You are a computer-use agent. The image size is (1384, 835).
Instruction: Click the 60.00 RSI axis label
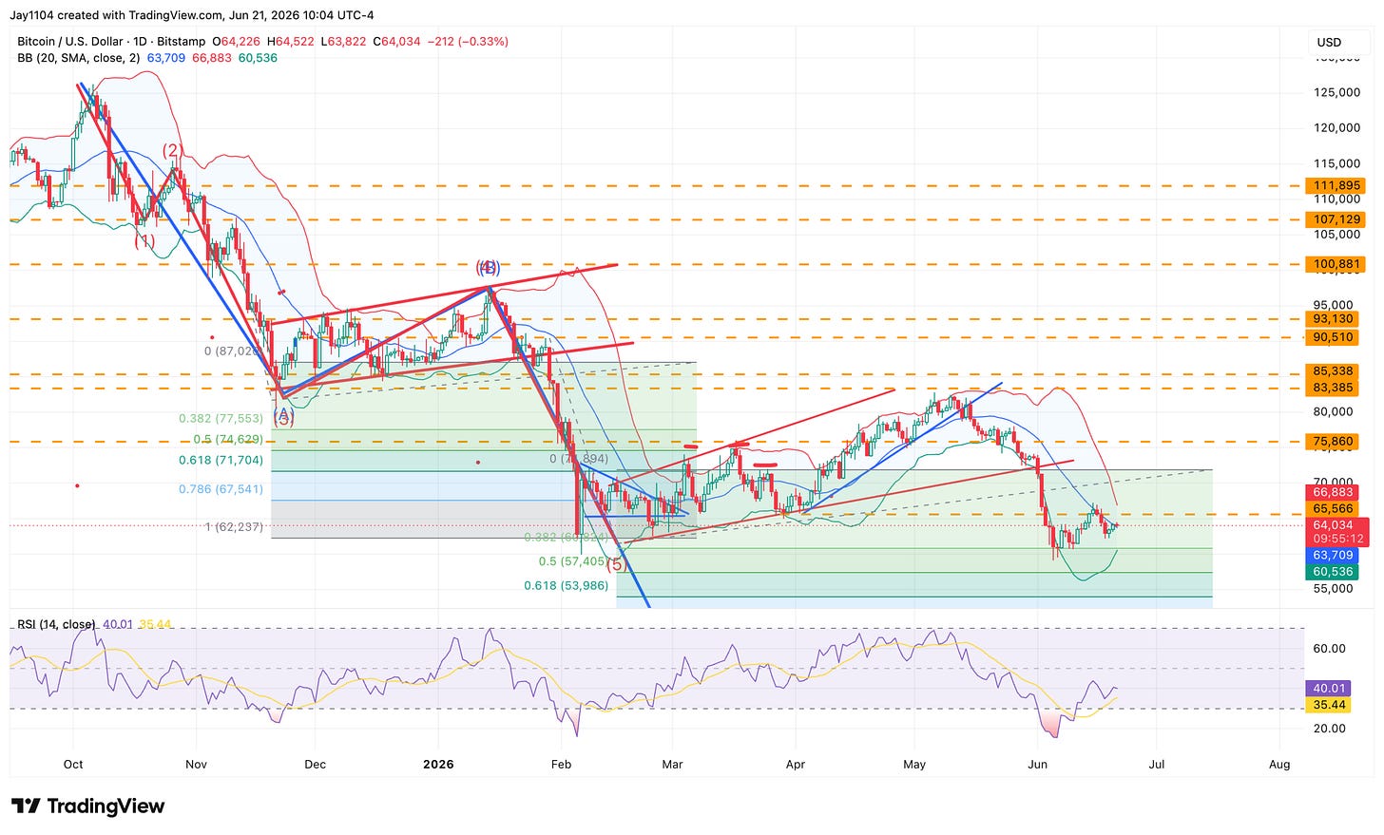pyautogui.click(x=1330, y=649)
